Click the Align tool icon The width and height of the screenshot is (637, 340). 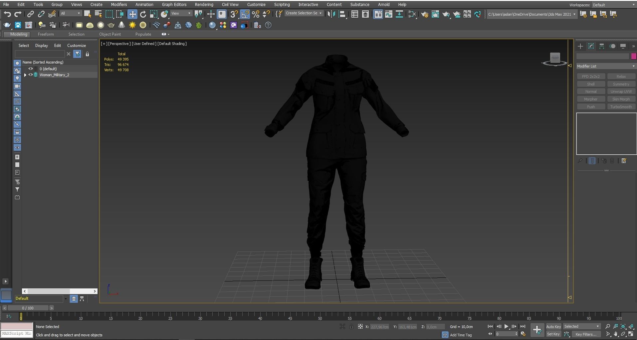click(342, 14)
